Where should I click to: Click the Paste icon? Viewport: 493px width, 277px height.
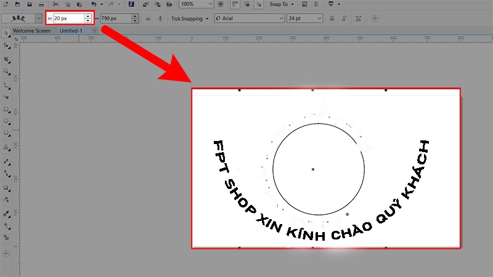[79, 4]
